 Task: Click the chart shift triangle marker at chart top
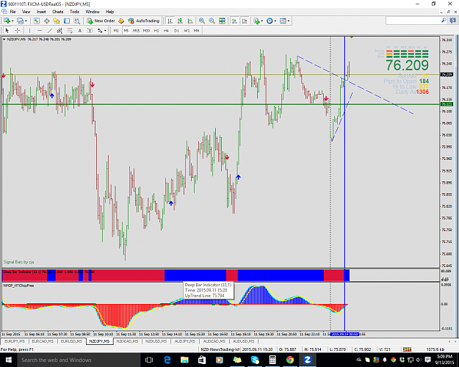pyautogui.click(x=352, y=37)
